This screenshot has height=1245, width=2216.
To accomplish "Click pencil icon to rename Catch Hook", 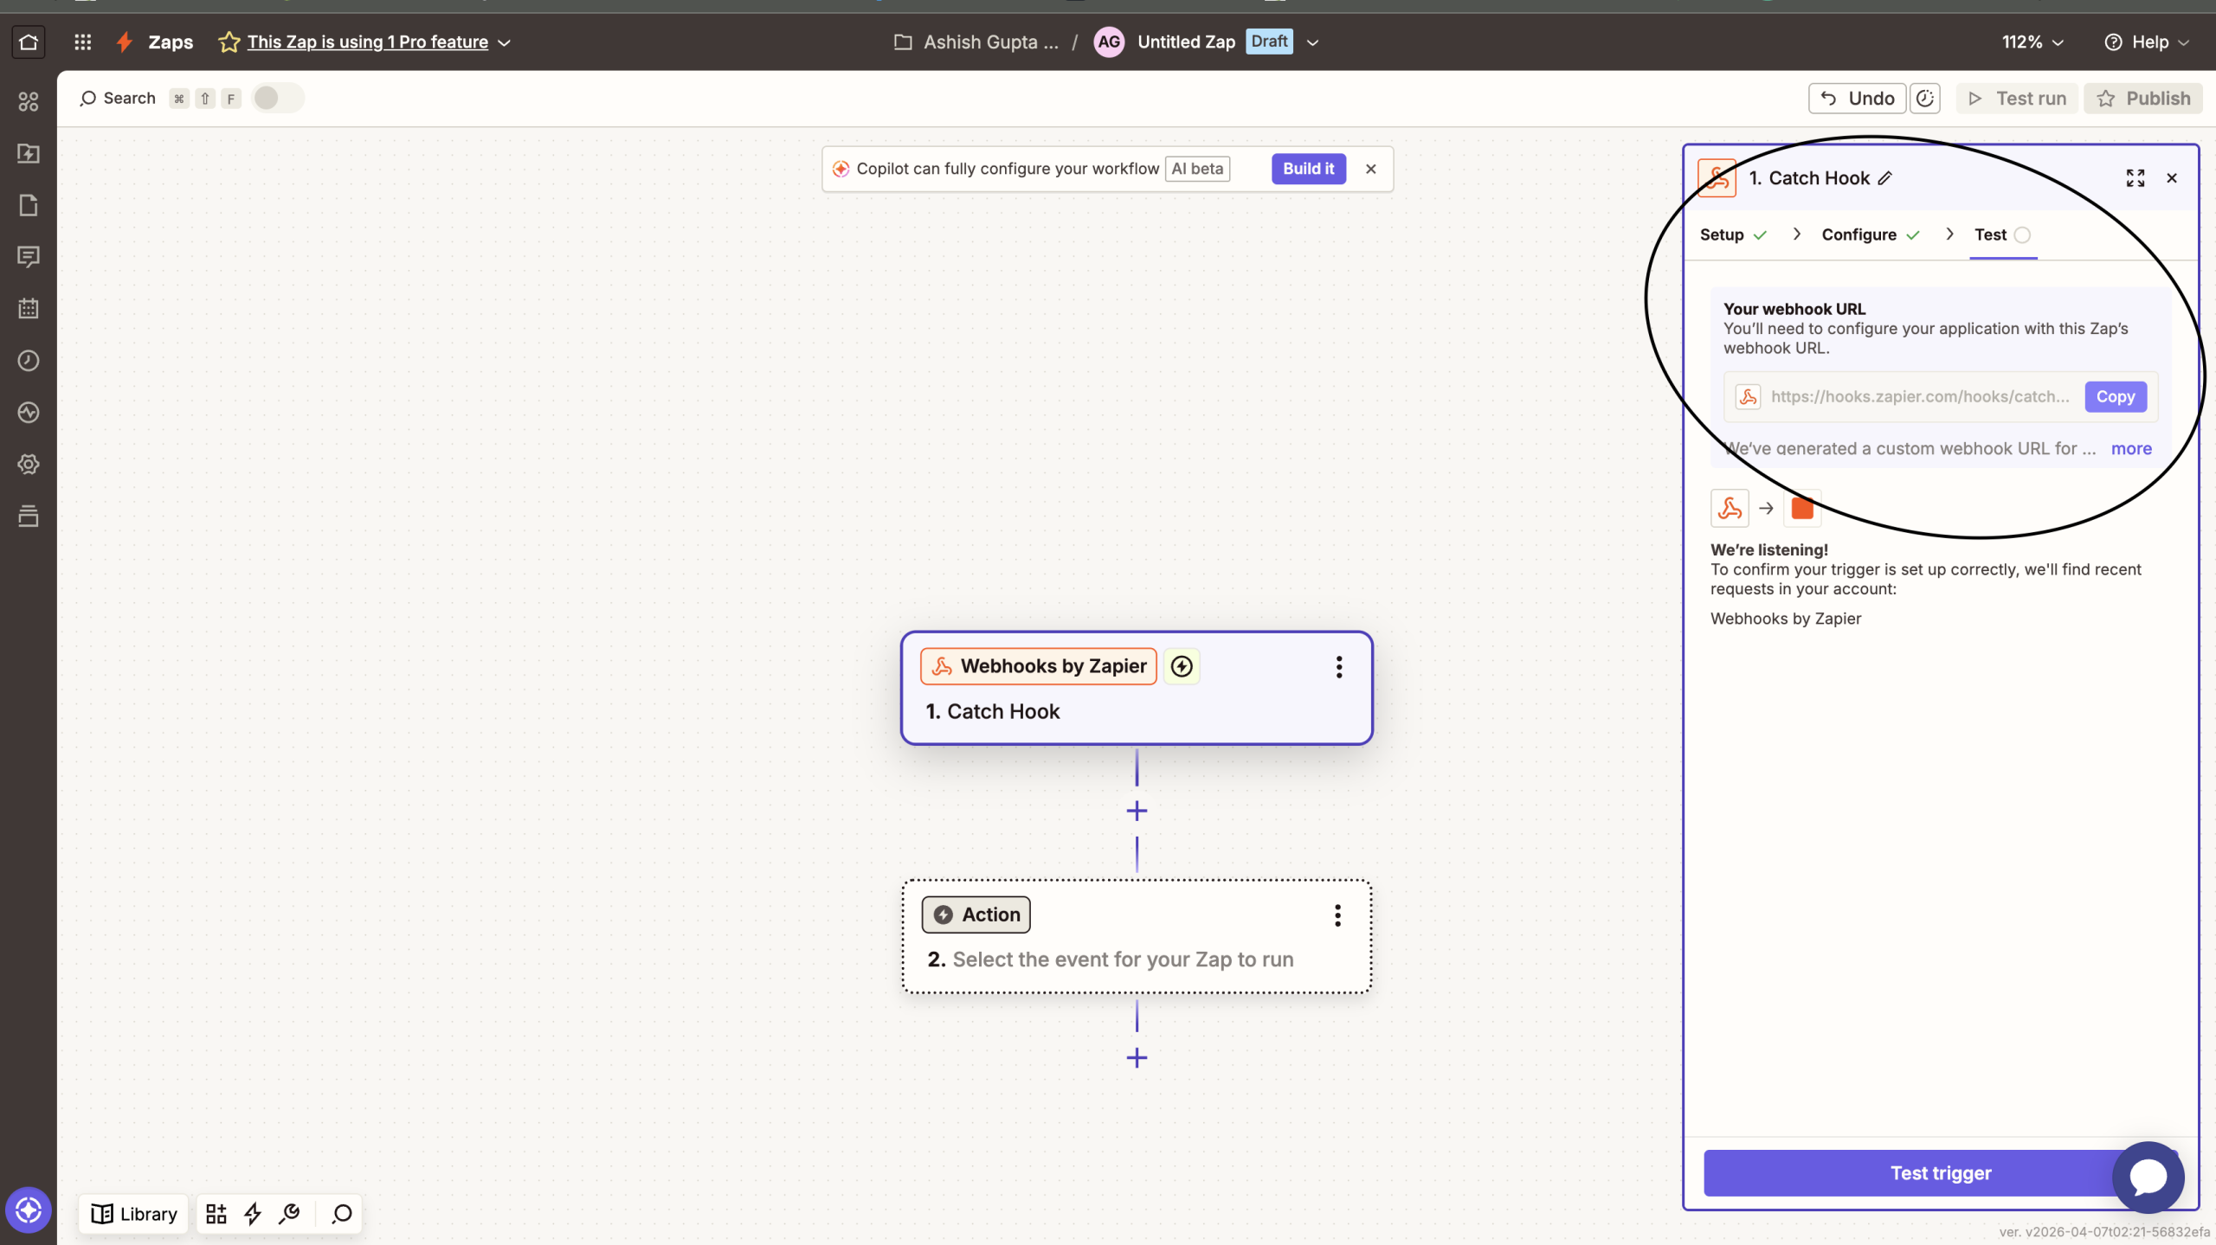I will click(1885, 178).
